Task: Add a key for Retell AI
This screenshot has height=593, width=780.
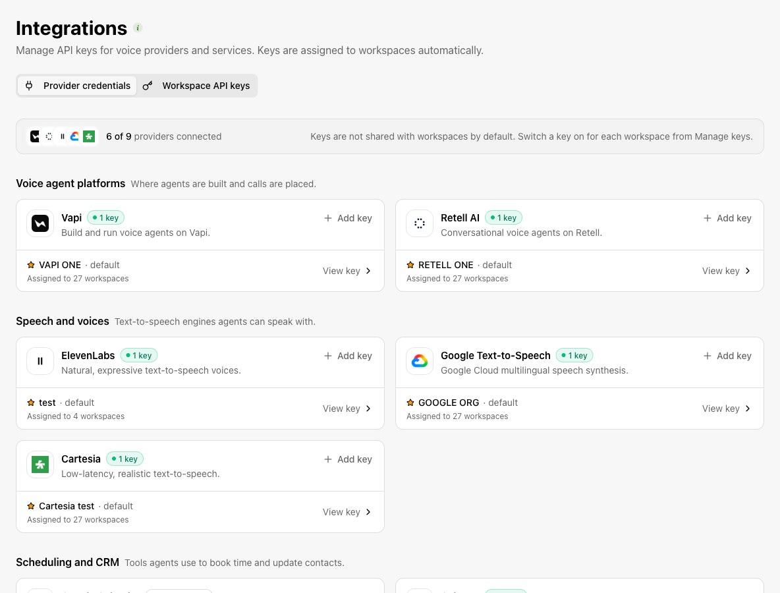Action: [727, 218]
